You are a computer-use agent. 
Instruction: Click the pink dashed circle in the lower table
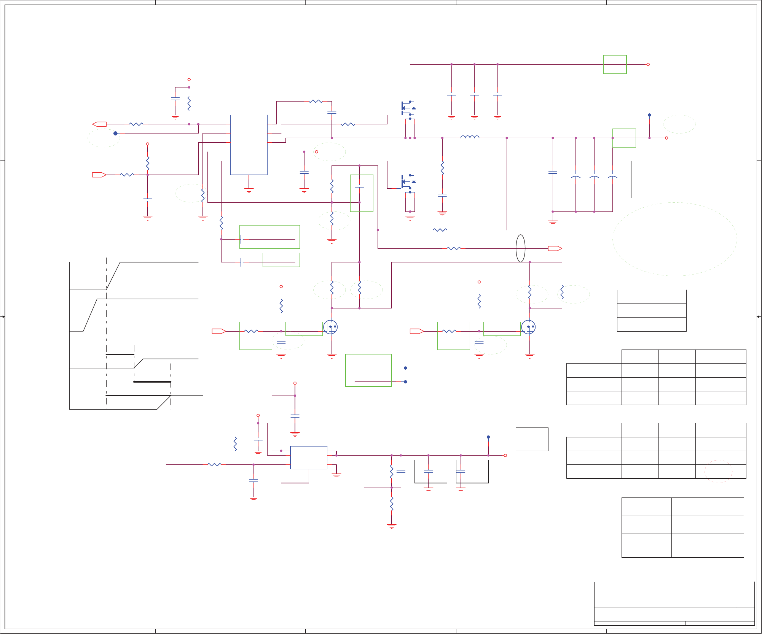pyautogui.click(x=718, y=472)
